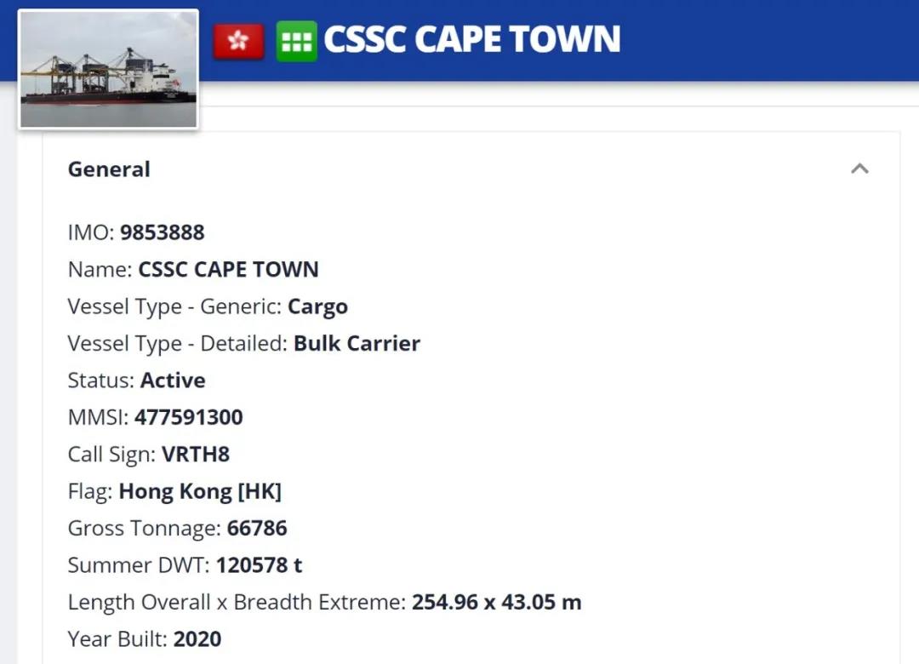Screen dimensions: 919x664
Task: Select the dimensions value 254.96 x 43.05 m
Action: coord(496,603)
